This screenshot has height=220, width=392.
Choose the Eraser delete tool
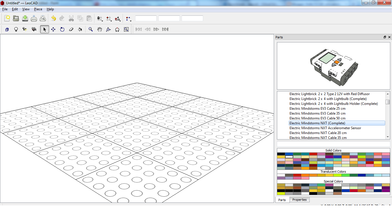coord(71,29)
